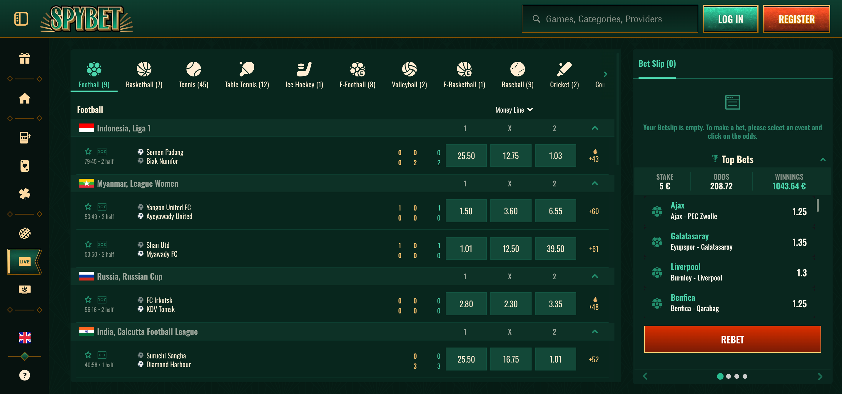Open the Money Line market dropdown
The height and width of the screenshot is (394, 842).
pyautogui.click(x=514, y=110)
